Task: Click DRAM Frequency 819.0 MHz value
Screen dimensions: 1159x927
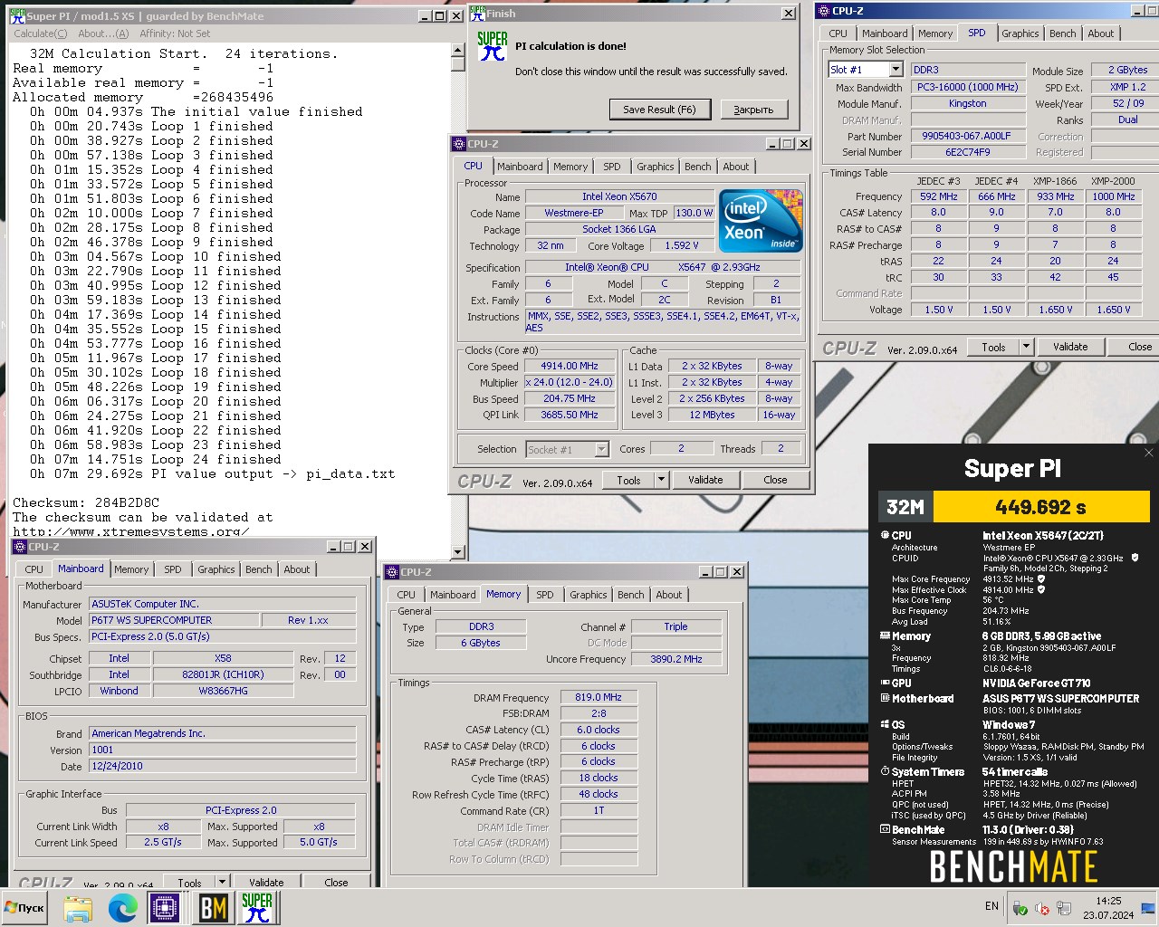Action: pyautogui.click(x=599, y=697)
